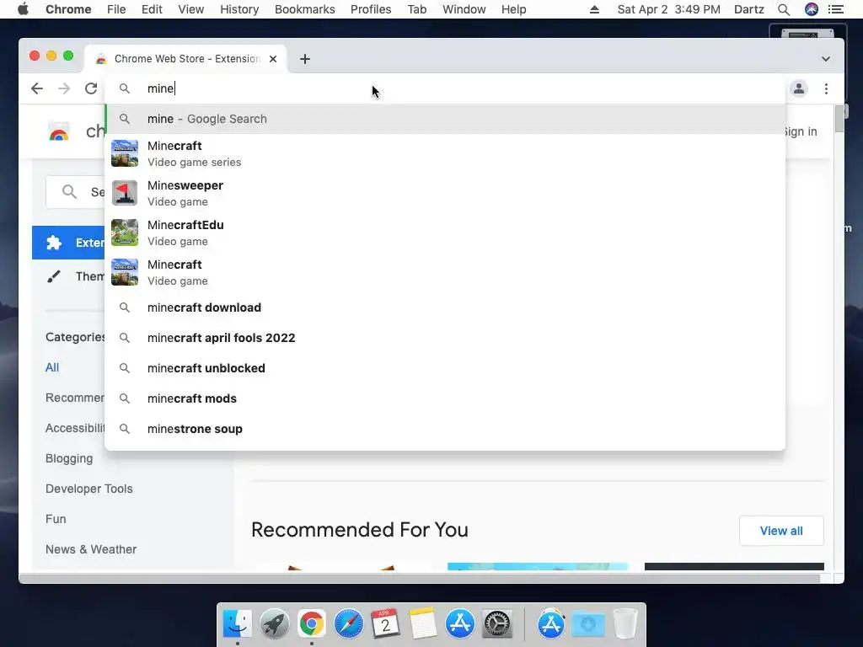Open the Chrome application menu
Viewport: 863px width, 647px height.
68,9
